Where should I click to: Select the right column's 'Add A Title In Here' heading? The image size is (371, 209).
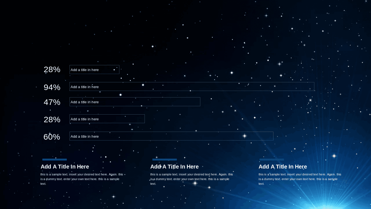point(283,167)
